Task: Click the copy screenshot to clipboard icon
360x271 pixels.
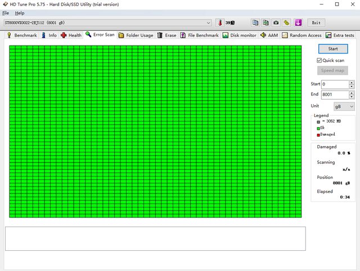Action: pyautogui.click(x=265, y=23)
